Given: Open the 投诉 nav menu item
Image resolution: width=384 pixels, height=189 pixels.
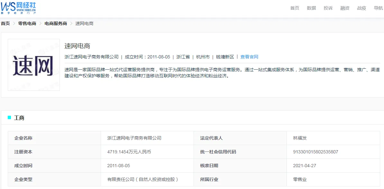Looking at the screenshot, I should click(328, 8).
